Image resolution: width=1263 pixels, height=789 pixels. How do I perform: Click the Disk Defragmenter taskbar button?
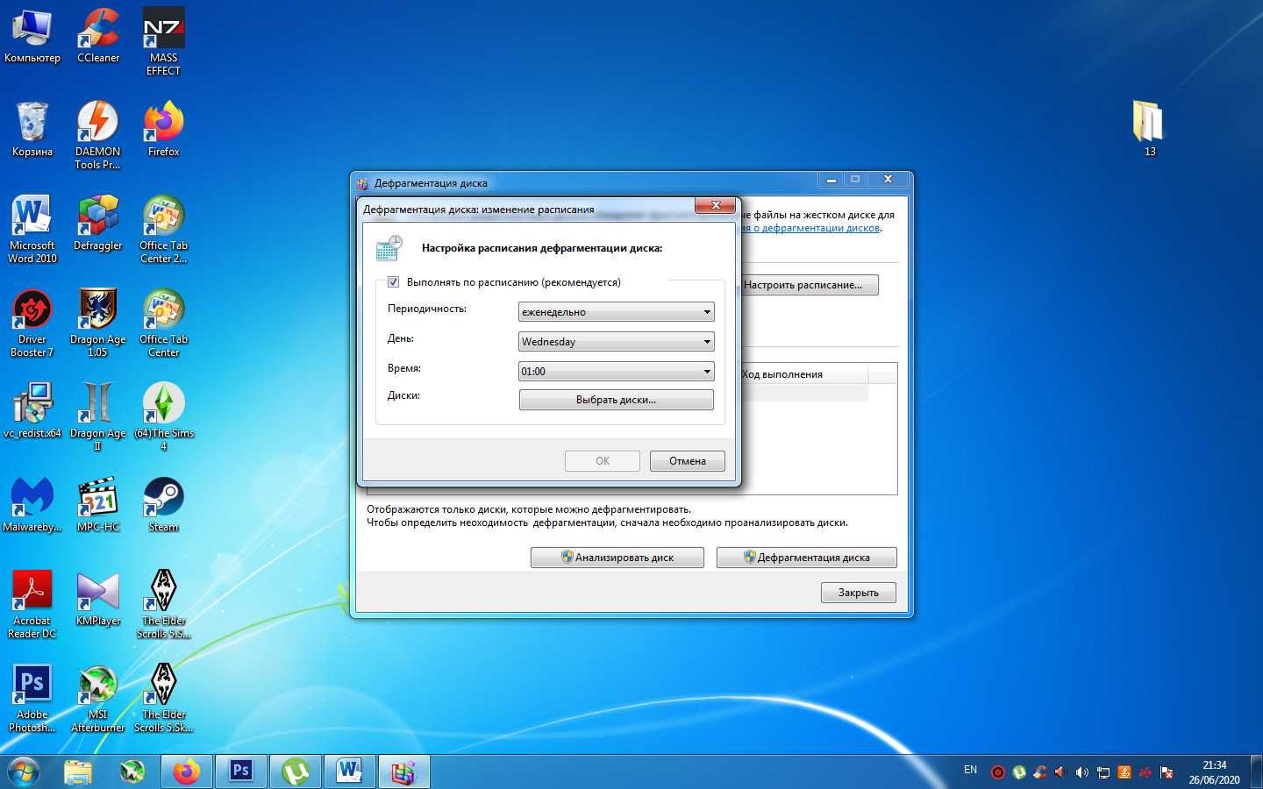(x=403, y=771)
